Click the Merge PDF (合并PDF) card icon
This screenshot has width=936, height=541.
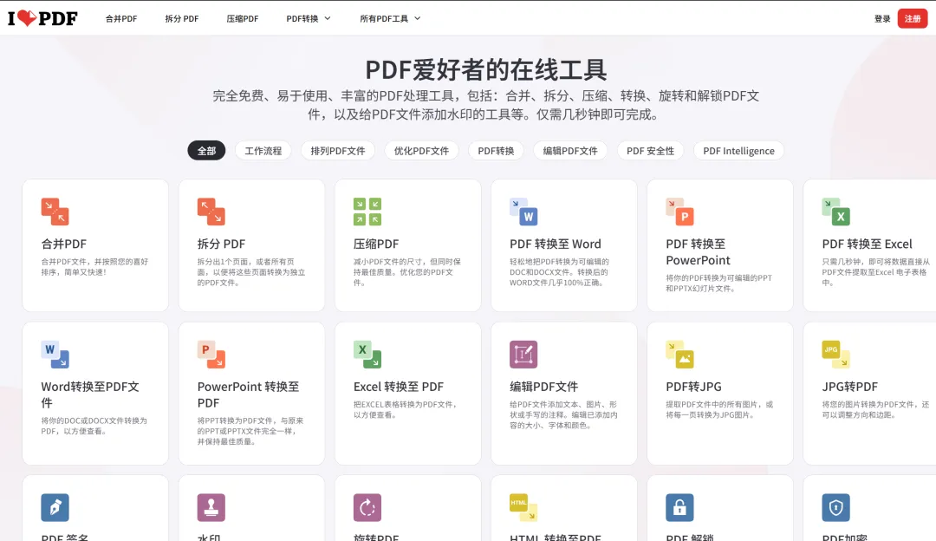[55, 212]
